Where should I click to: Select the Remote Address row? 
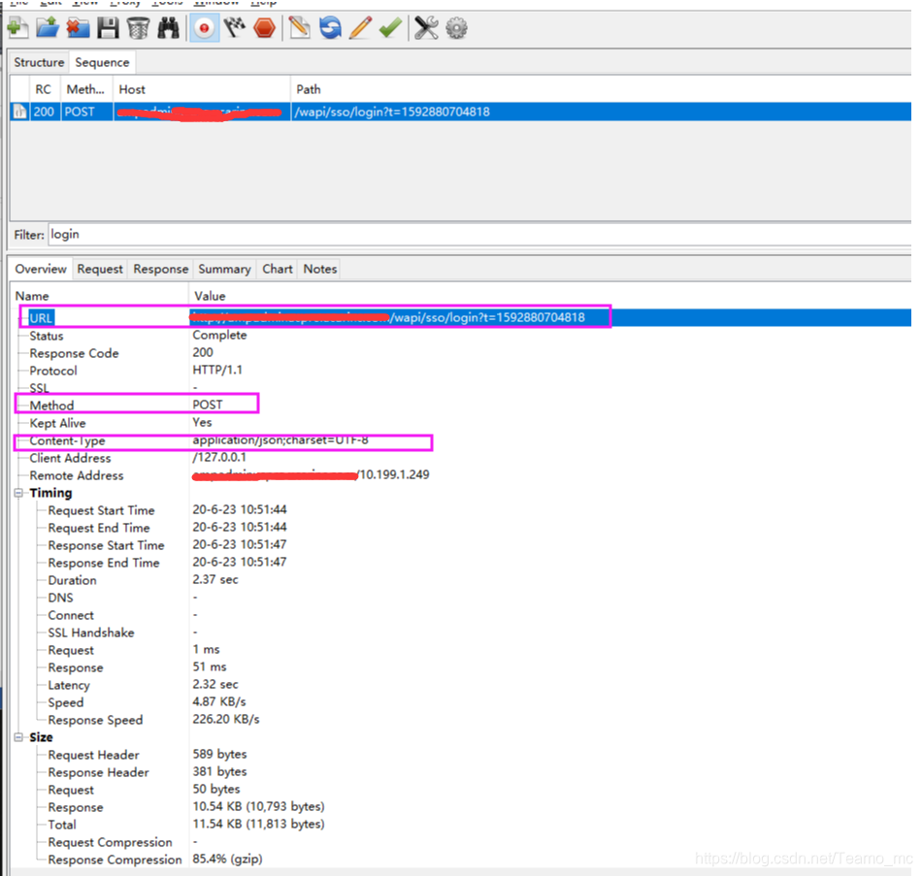461,475
